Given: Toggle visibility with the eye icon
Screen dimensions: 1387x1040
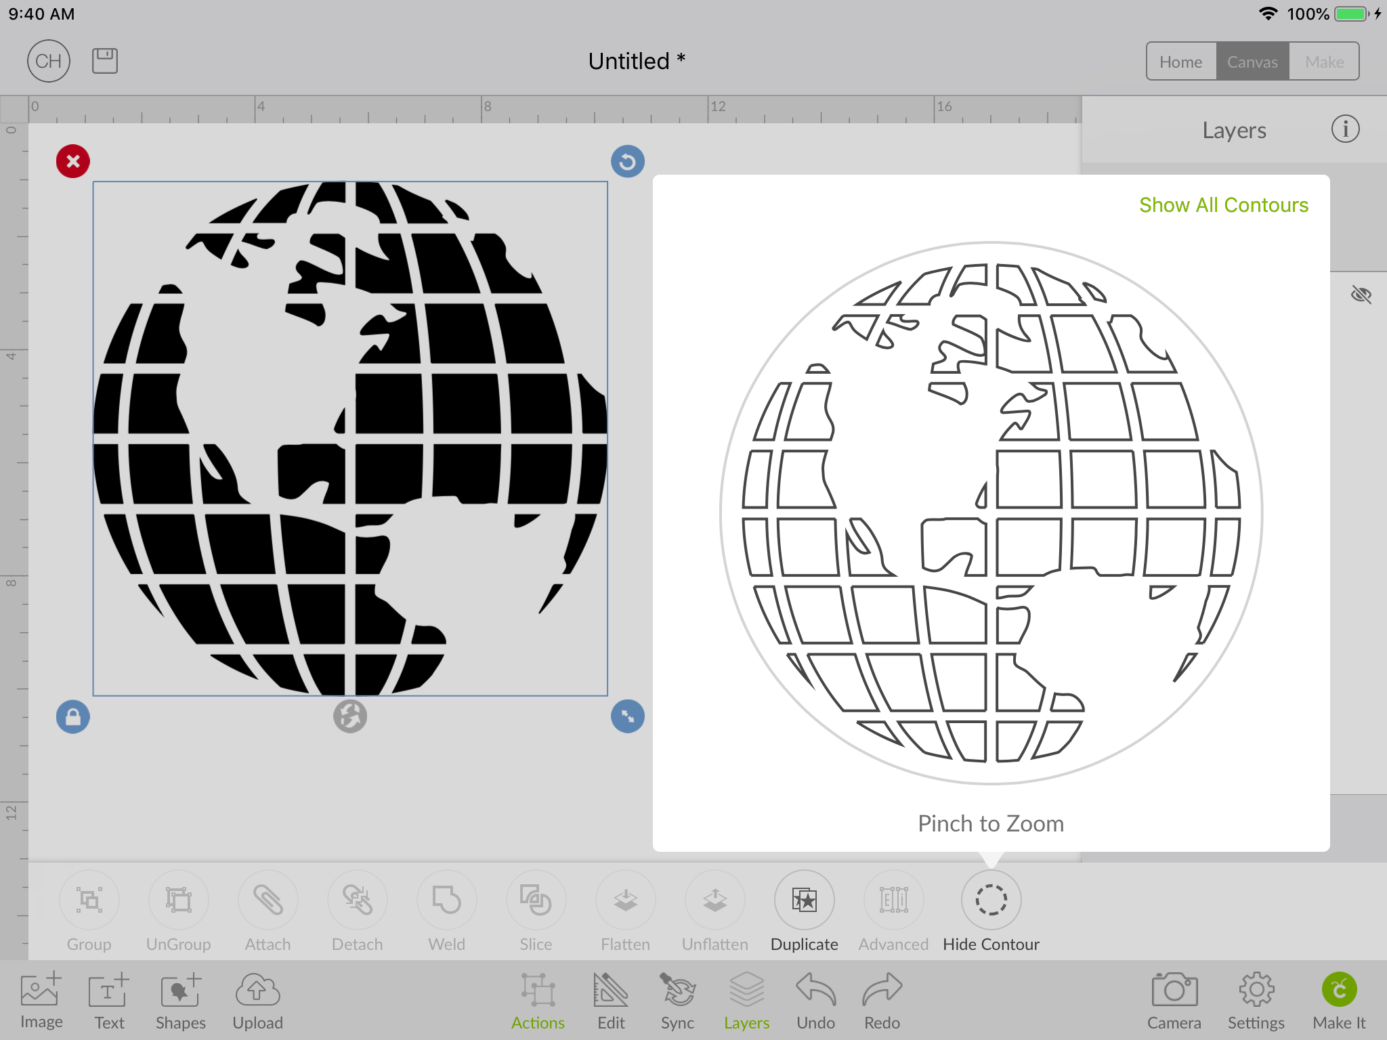Looking at the screenshot, I should tap(1361, 292).
